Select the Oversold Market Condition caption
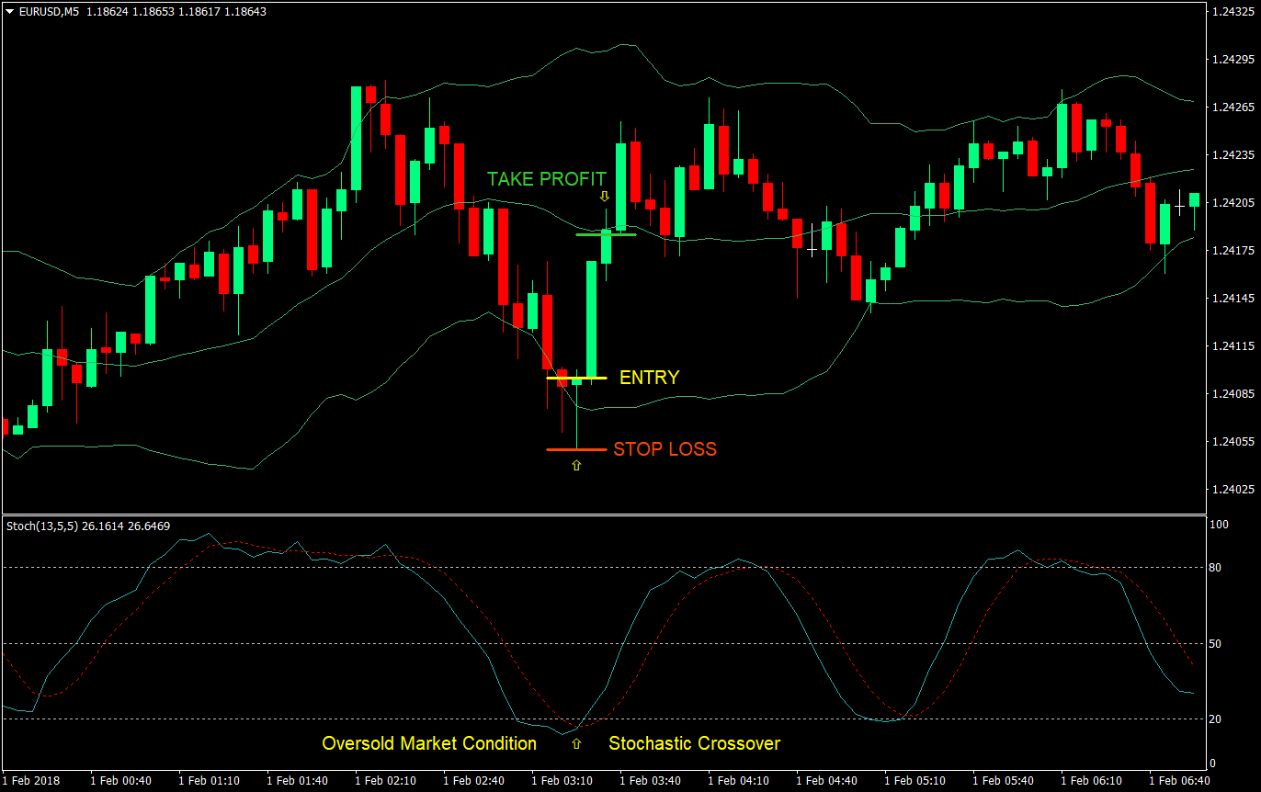Image resolution: width=1261 pixels, height=792 pixels. [x=428, y=743]
